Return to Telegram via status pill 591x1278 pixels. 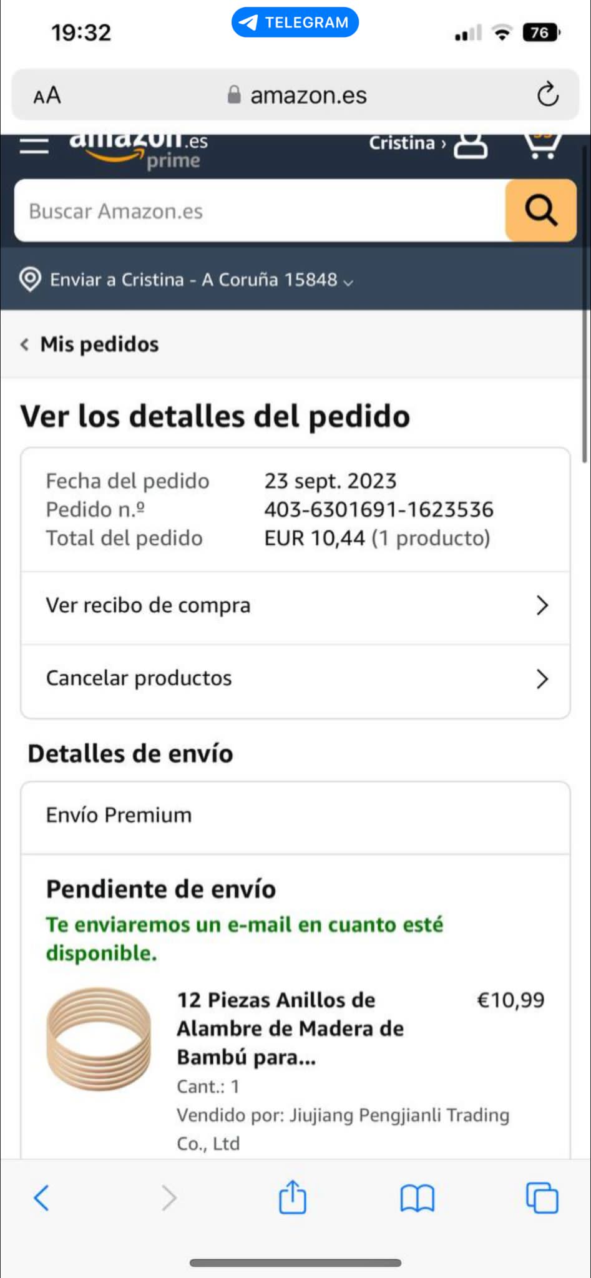[x=295, y=22]
